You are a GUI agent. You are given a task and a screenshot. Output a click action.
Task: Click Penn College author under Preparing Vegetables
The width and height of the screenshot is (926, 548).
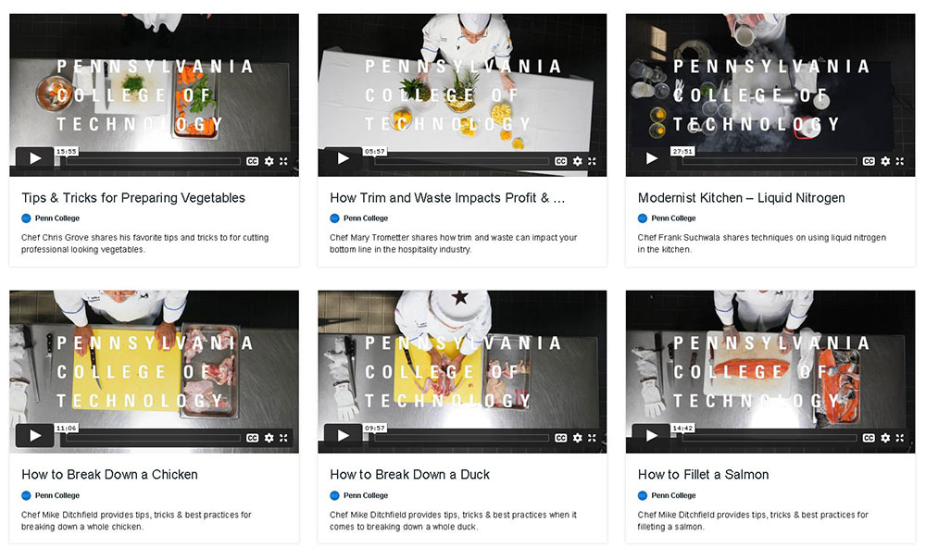(56, 218)
